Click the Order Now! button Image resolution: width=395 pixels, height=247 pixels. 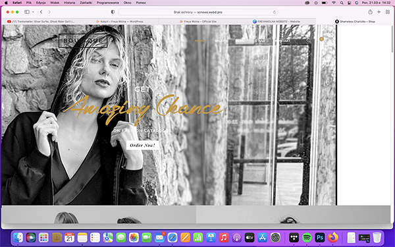tap(142, 145)
